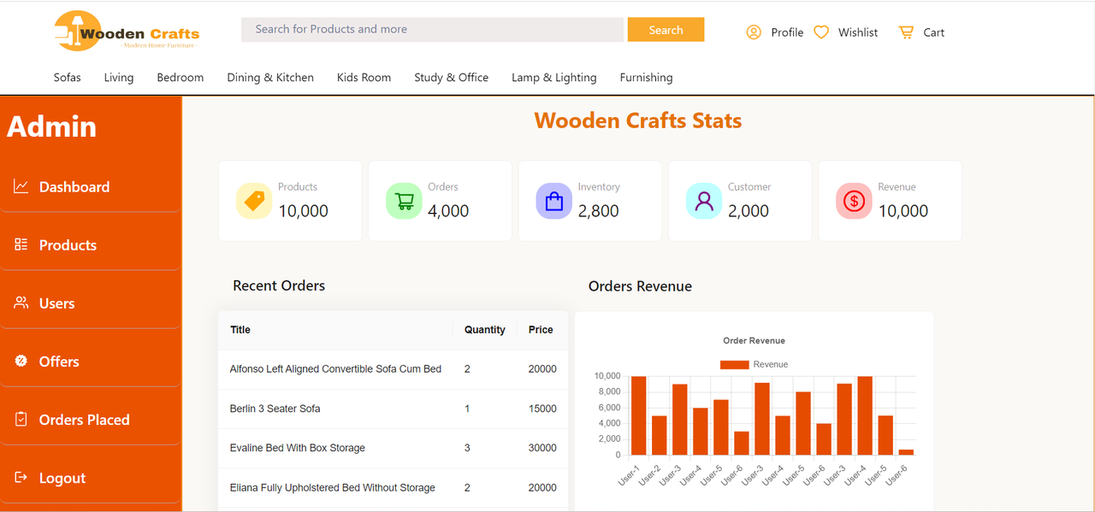Image resolution: width=1095 pixels, height=512 pixels.
Task: Click the Offers badge icon in sidebar
Action: click(21, 361)
